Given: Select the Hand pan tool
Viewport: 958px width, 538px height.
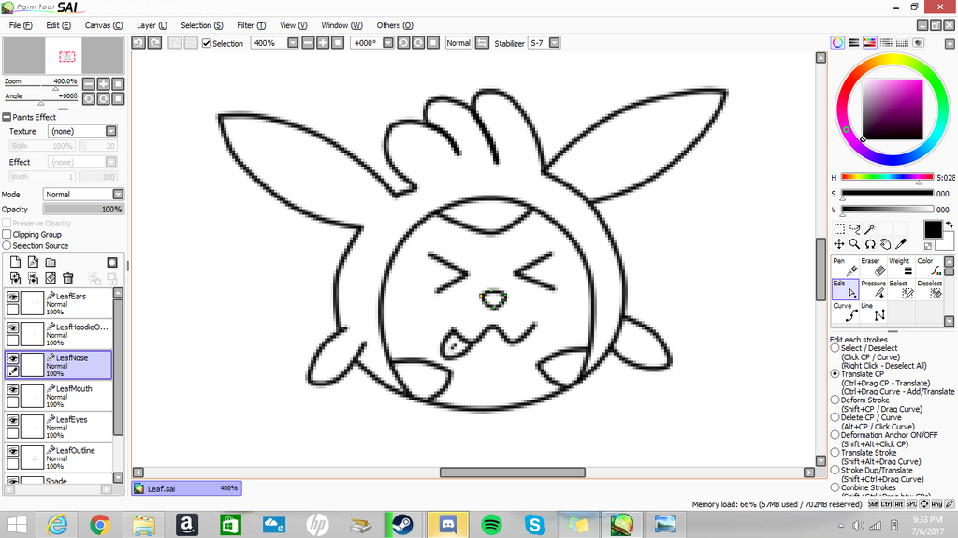Looking at the screenshot, I should tap(885, 244).
